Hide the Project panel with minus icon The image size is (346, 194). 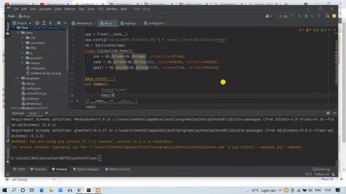pos(65,23)
